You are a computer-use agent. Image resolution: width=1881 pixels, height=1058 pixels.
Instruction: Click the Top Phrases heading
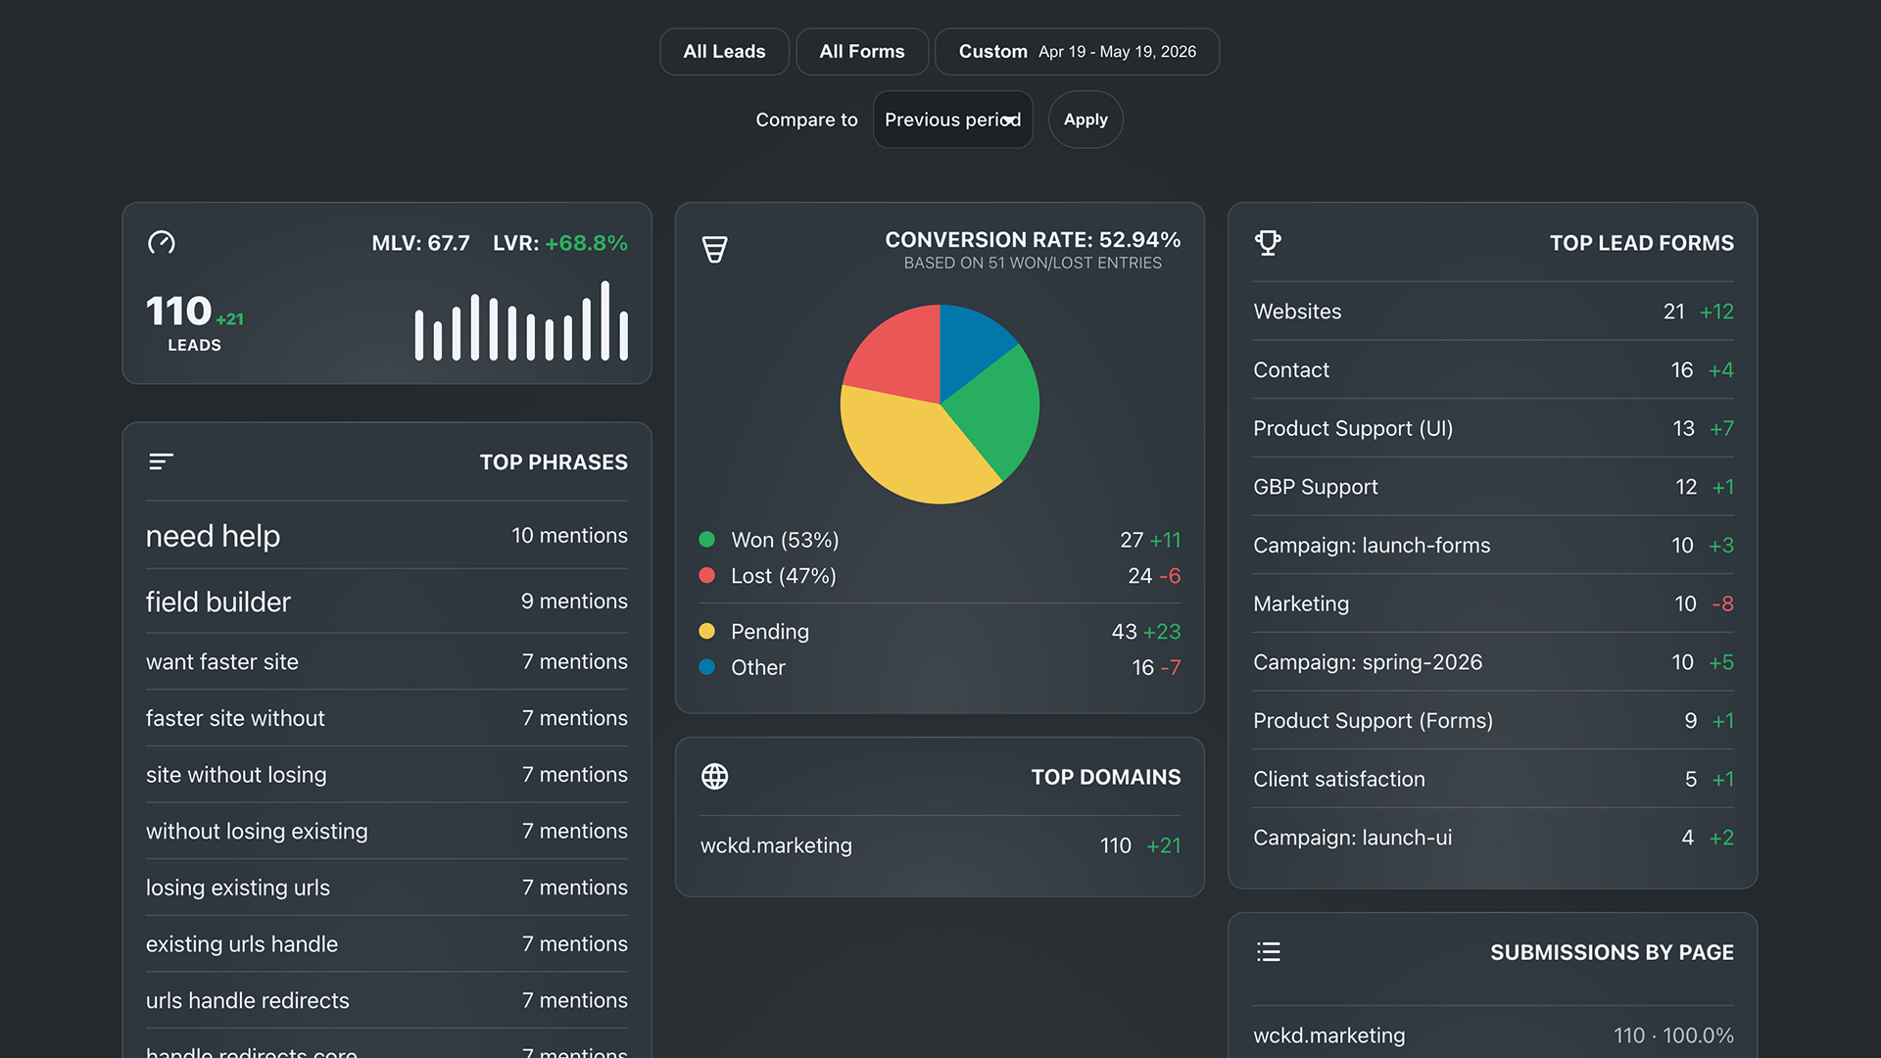coord(554,462)
